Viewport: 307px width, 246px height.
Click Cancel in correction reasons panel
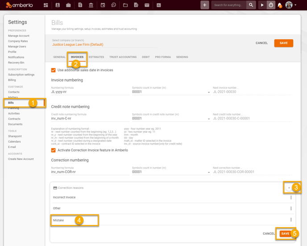(x=269, y=234)
